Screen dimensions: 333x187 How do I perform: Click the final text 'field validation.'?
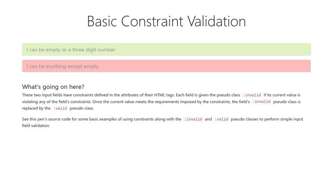(36, 126)
